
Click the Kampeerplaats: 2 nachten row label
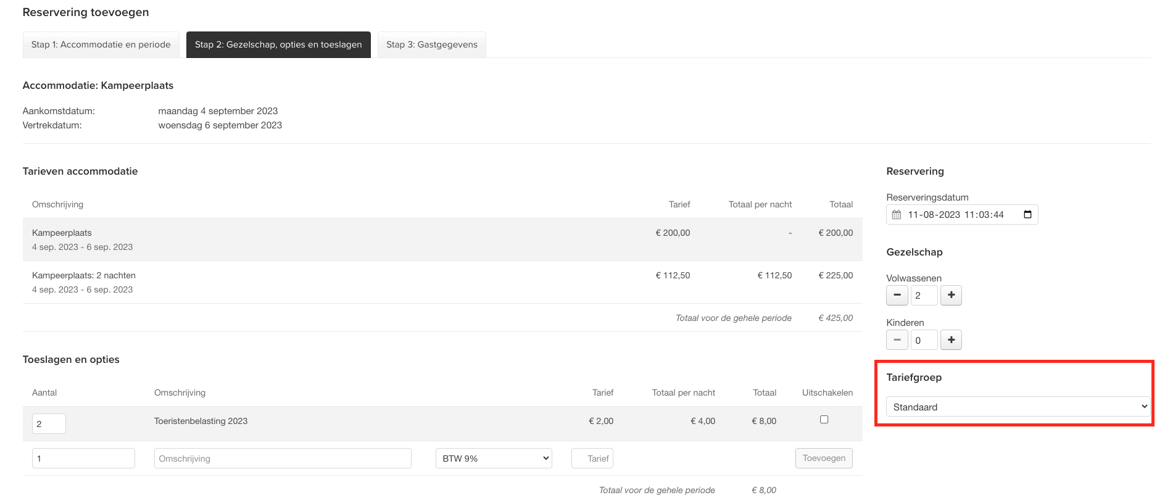[x=84, y=275]
